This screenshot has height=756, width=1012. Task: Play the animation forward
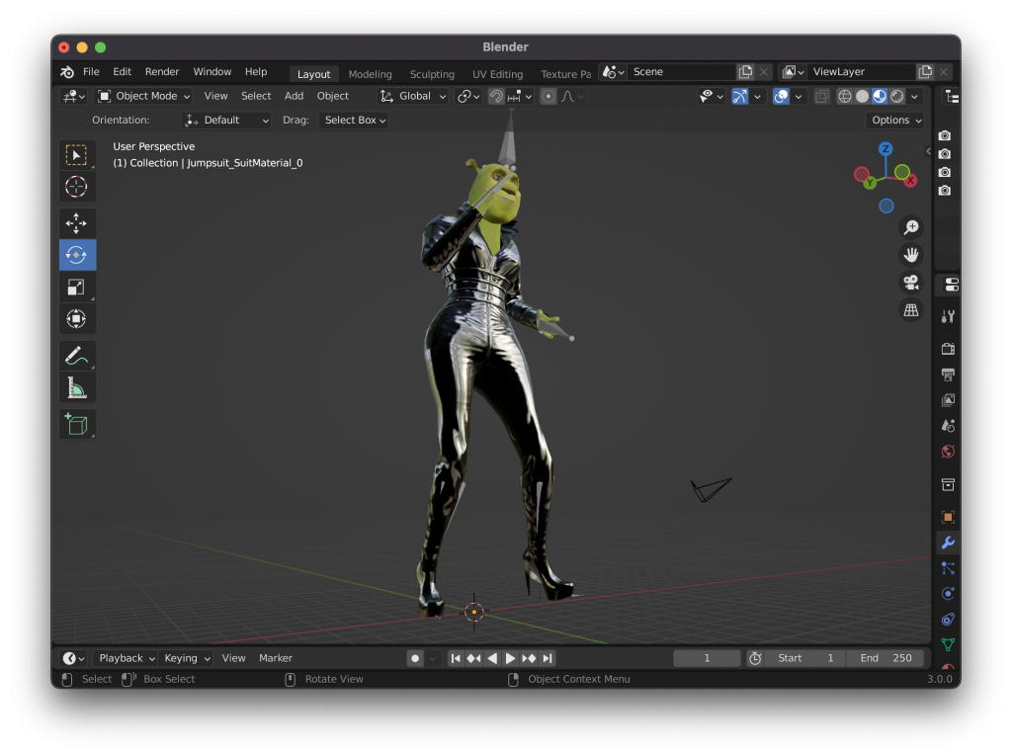(510, 658)
